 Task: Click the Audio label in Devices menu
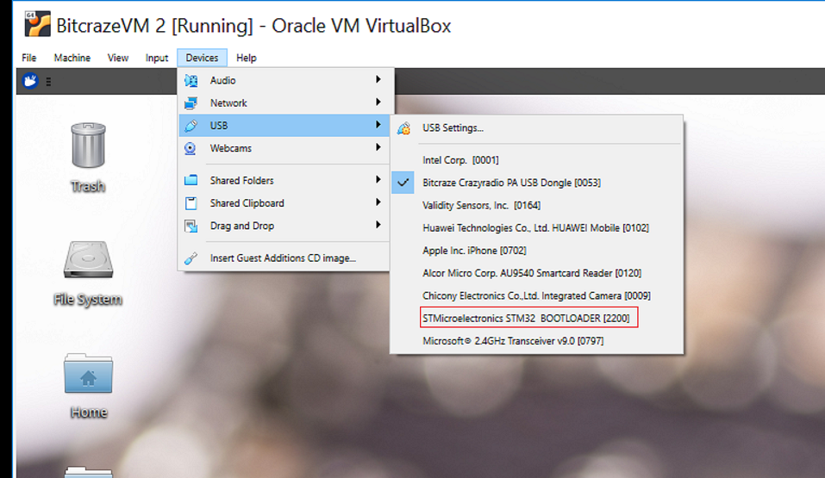tap(222, 80)
